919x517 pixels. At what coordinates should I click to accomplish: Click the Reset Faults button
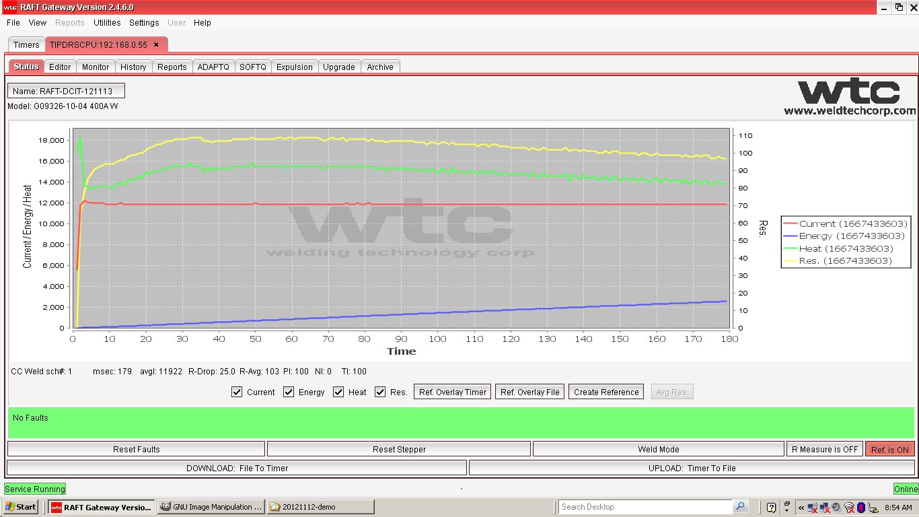pos(136,449)
